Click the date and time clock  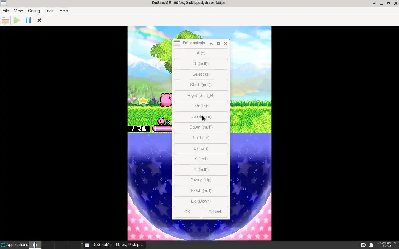(387, 245)
